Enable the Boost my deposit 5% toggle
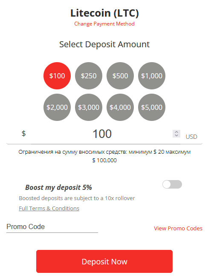This screenshot has height=278, width=211. [172, 184]
